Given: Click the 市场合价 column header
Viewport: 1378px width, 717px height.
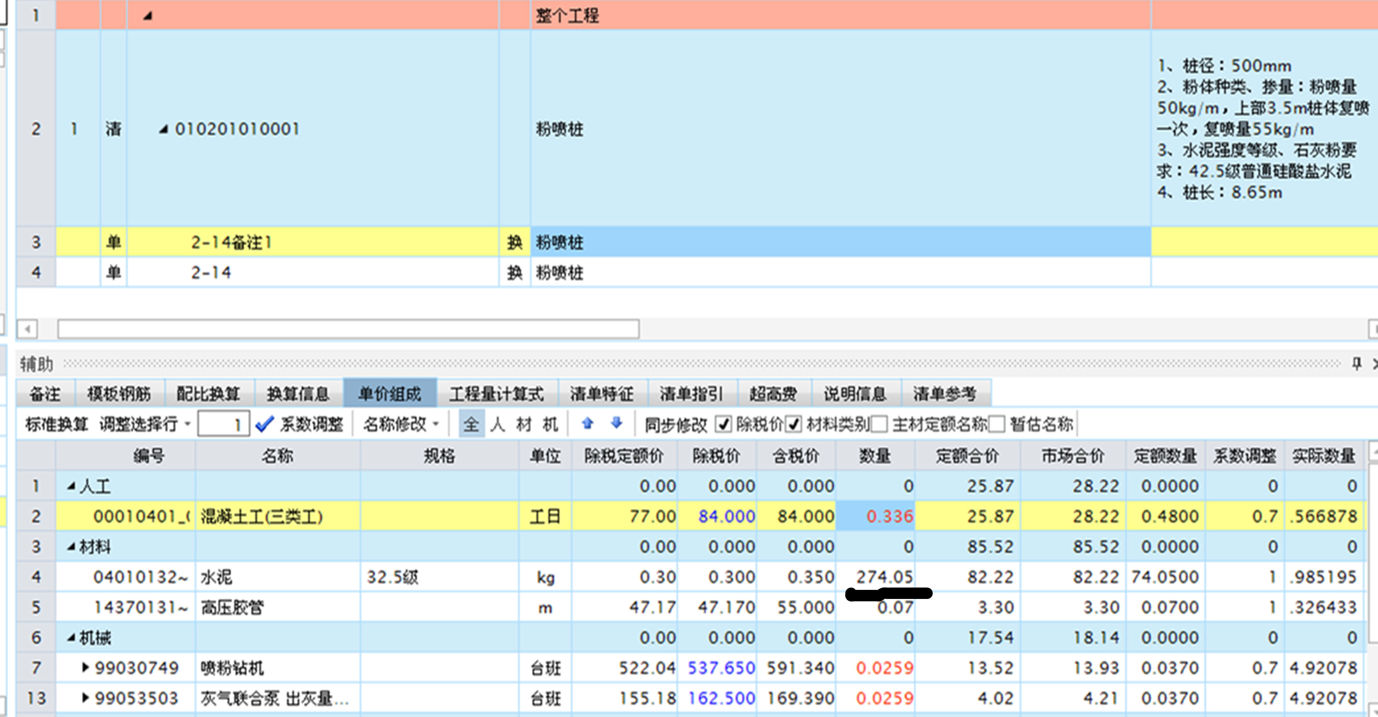Looking at the screenshot, I should coord(1073,456).
